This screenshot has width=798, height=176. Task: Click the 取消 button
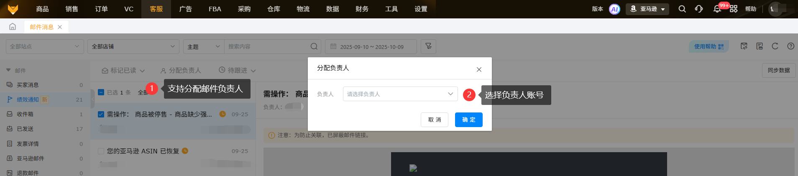pyautogui.click(x=435, y=120)
